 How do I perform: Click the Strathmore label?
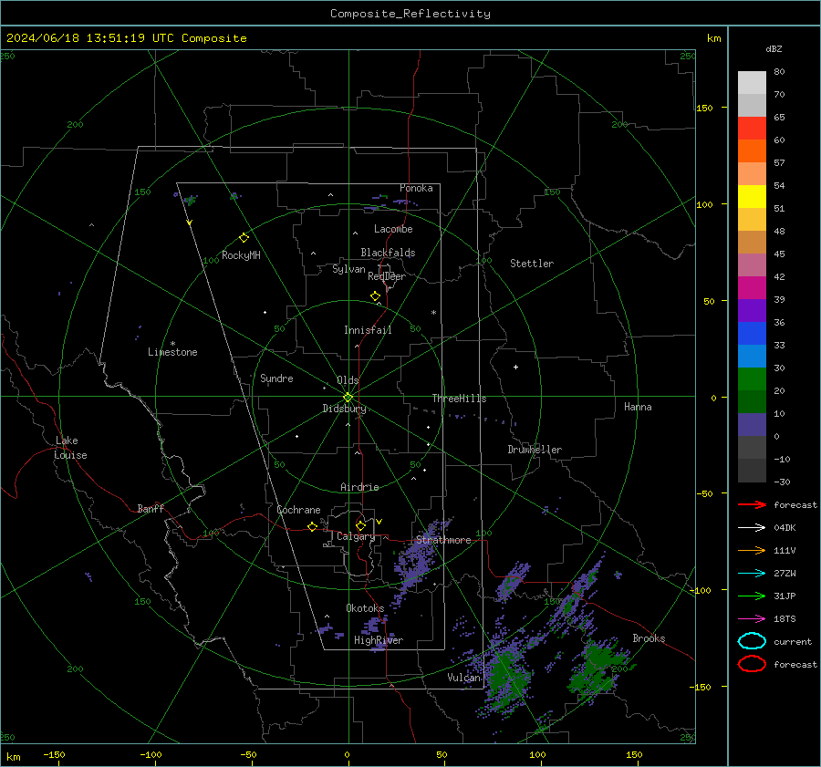point(443,540)
